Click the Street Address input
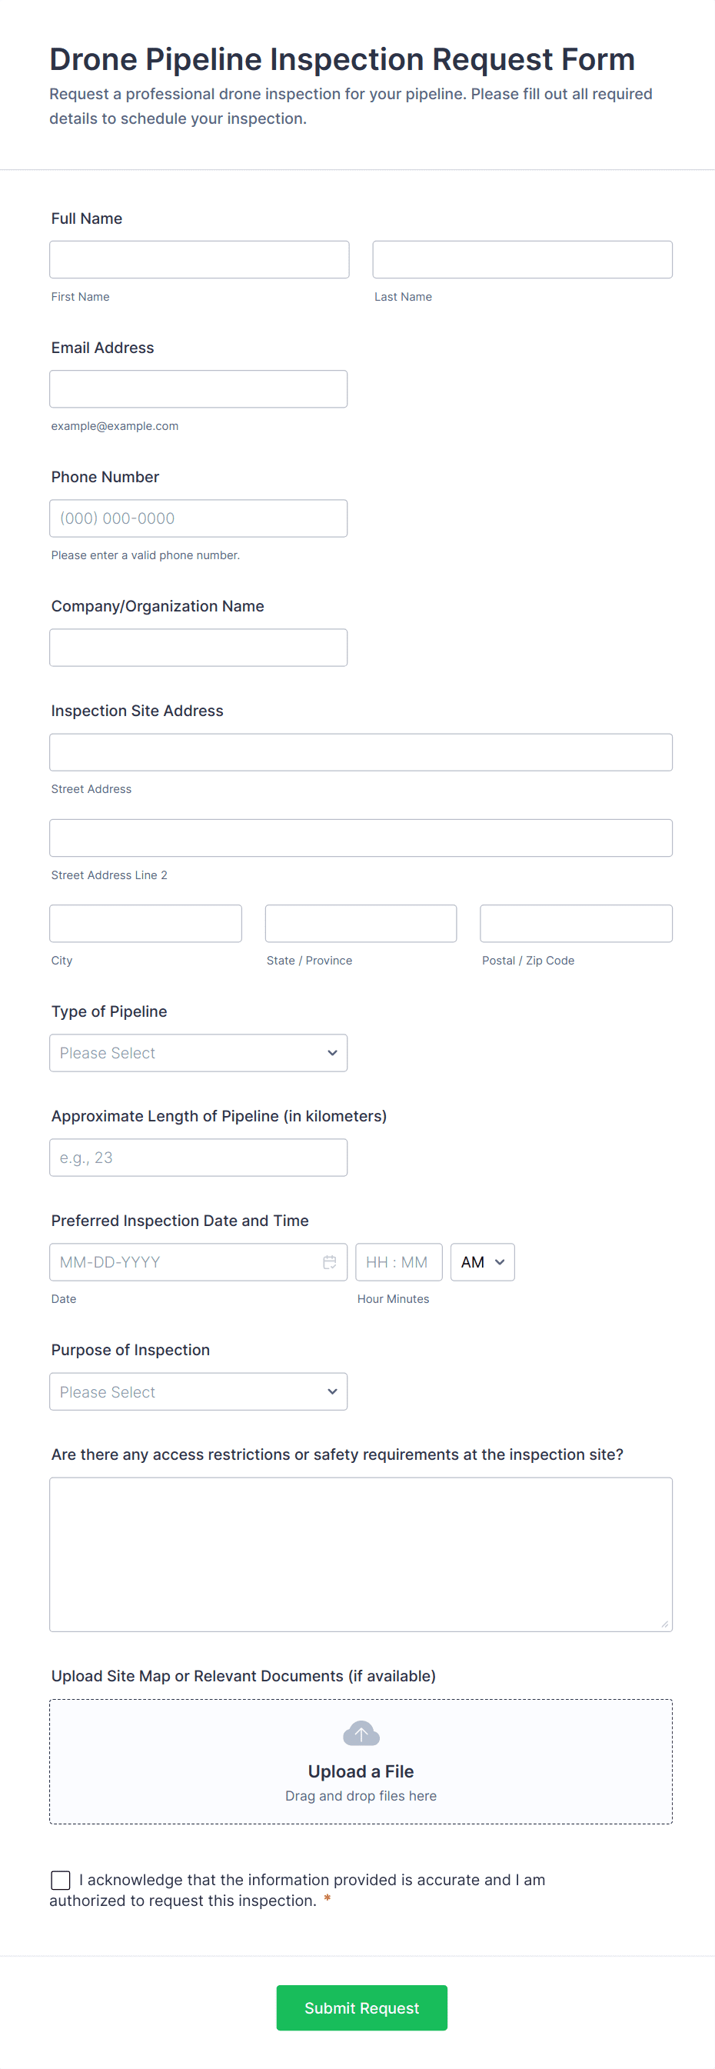This screenshot has width=715, height=2069. [361, 752]
